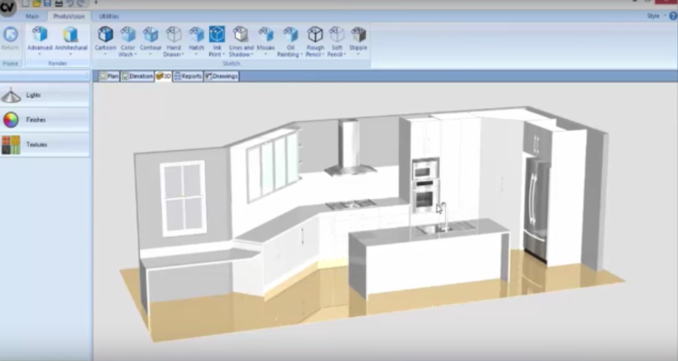Open the Elevation view tab
Image resolution: width=678 pixels, height=361 pixels.
coord(137,76)
